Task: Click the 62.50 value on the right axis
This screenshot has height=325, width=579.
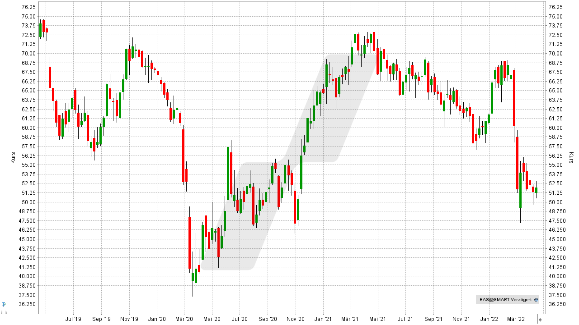Action: tap(555, 109)
